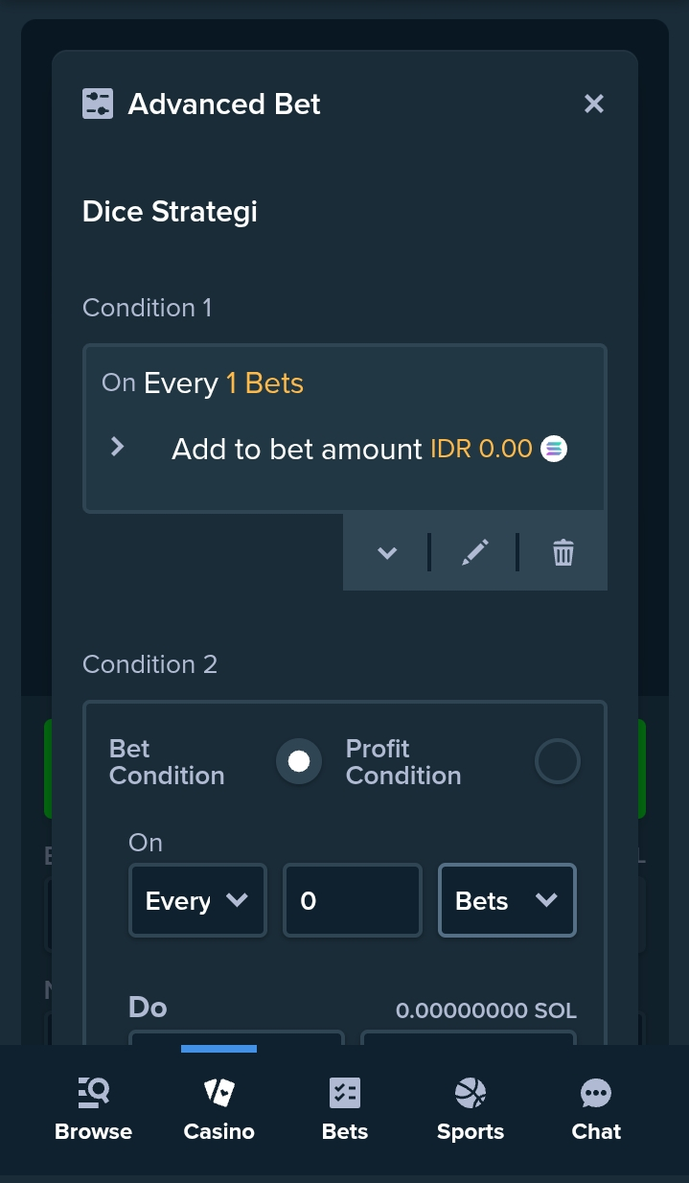
Task: Open the Browse search icon
Action: click(x=94, y=1093)
